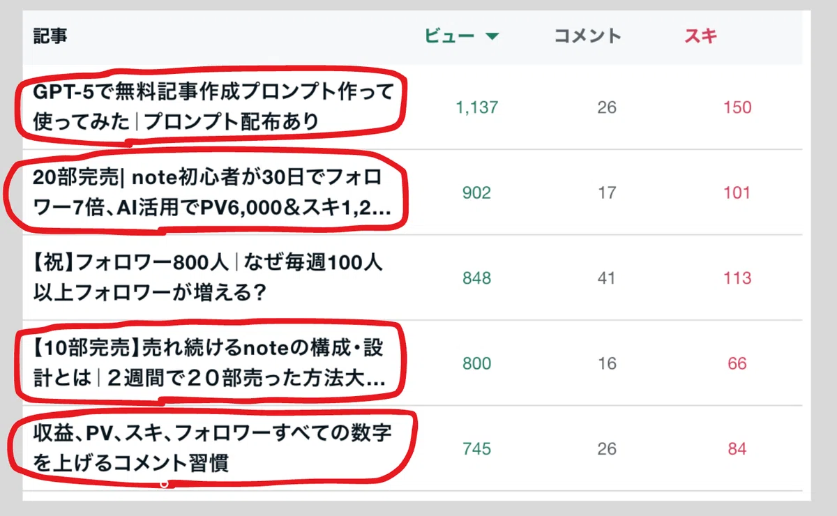Click the 113 スキ count

tap(737, 278)
